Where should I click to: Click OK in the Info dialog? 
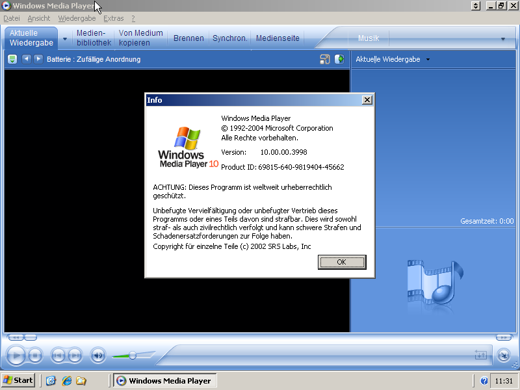pyautogui.click(x=342, y=262)
